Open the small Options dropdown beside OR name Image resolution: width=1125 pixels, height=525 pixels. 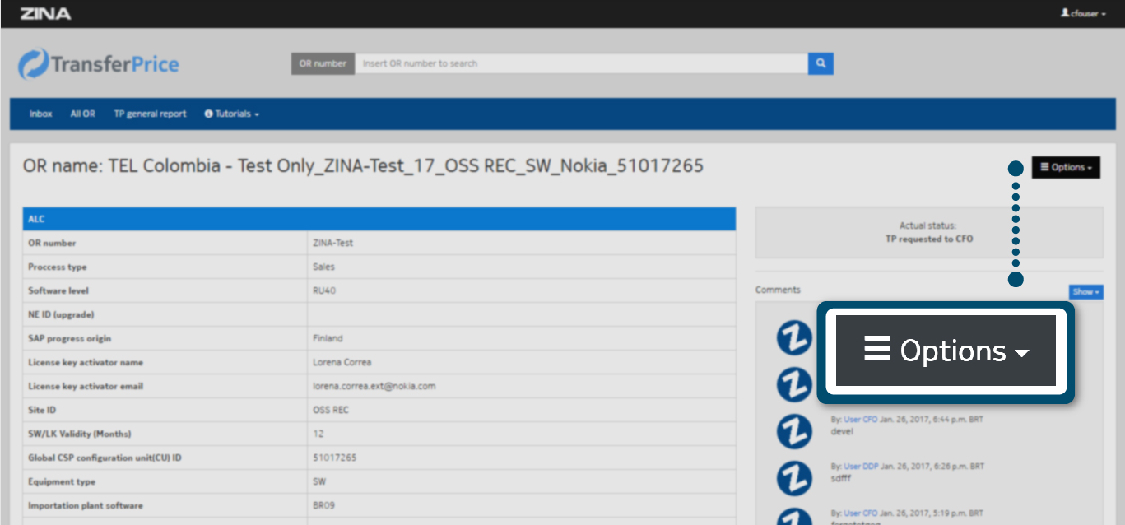[1066, 167]
